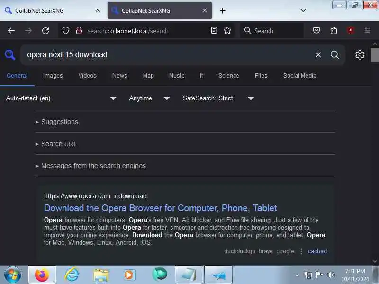The width and height of the screenshot is (379, 284).
Task: Open Download the Opera Browser result link
Action: click(x=160, y=208)
